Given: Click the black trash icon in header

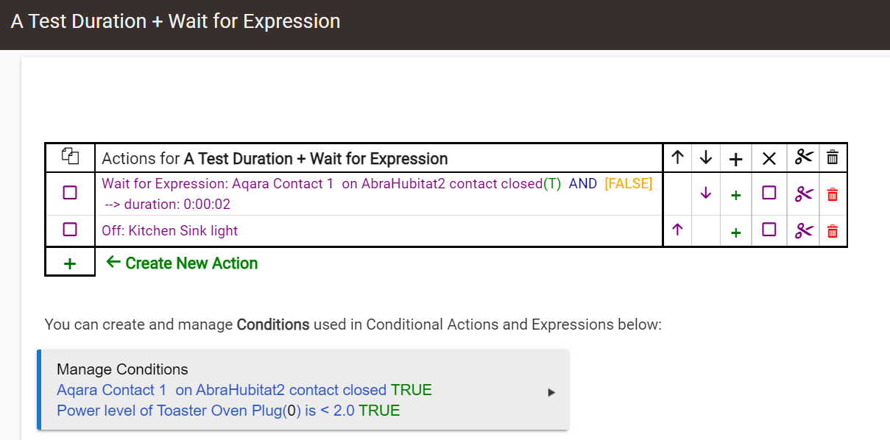Looking at the screenshot, I should tap(833, 157).
